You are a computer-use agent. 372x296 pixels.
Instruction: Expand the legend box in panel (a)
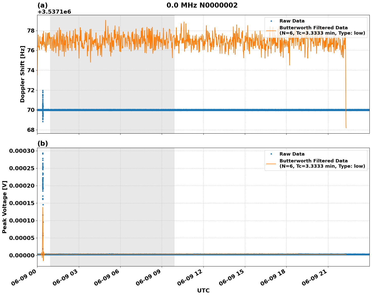pyautogui.click(x=315, y=28)
